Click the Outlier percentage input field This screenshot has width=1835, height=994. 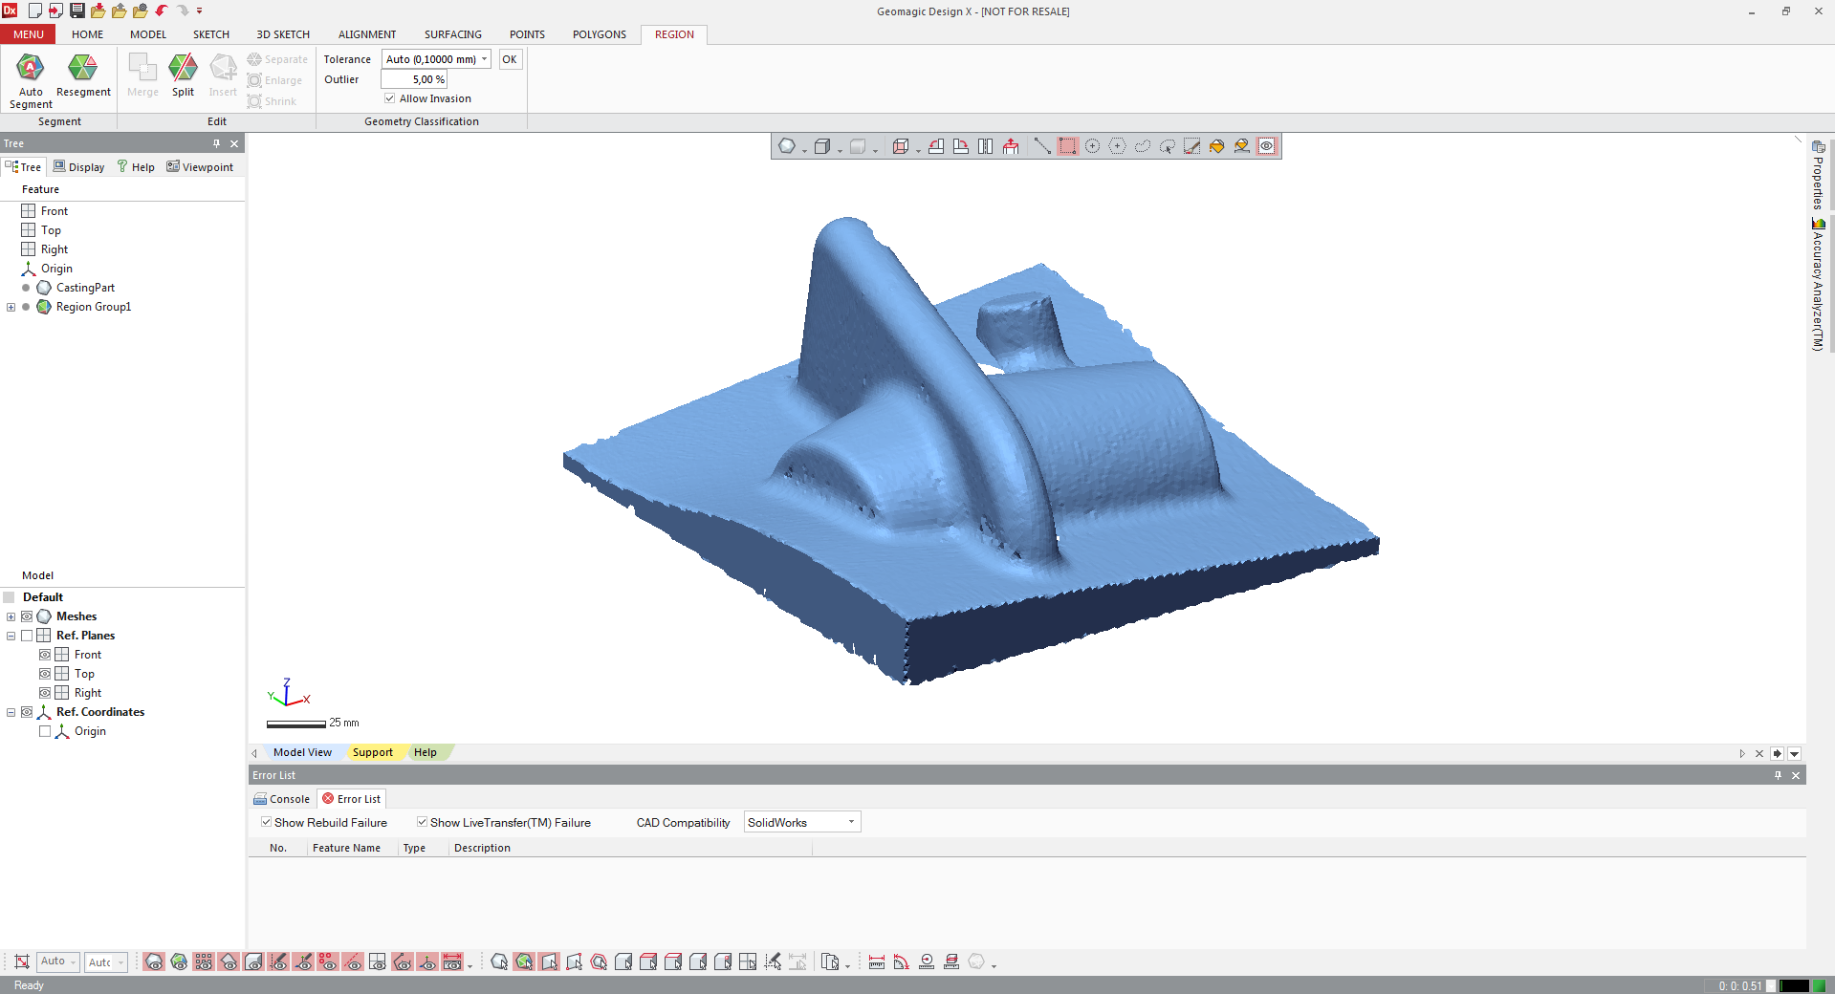414,79
